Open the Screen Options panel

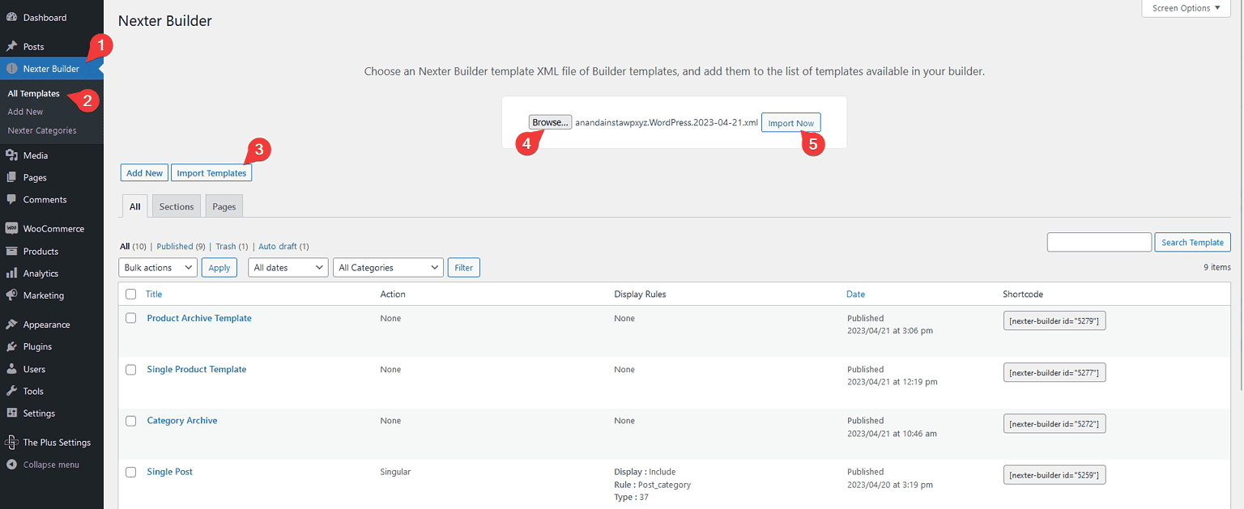(x=1184, y=8)
